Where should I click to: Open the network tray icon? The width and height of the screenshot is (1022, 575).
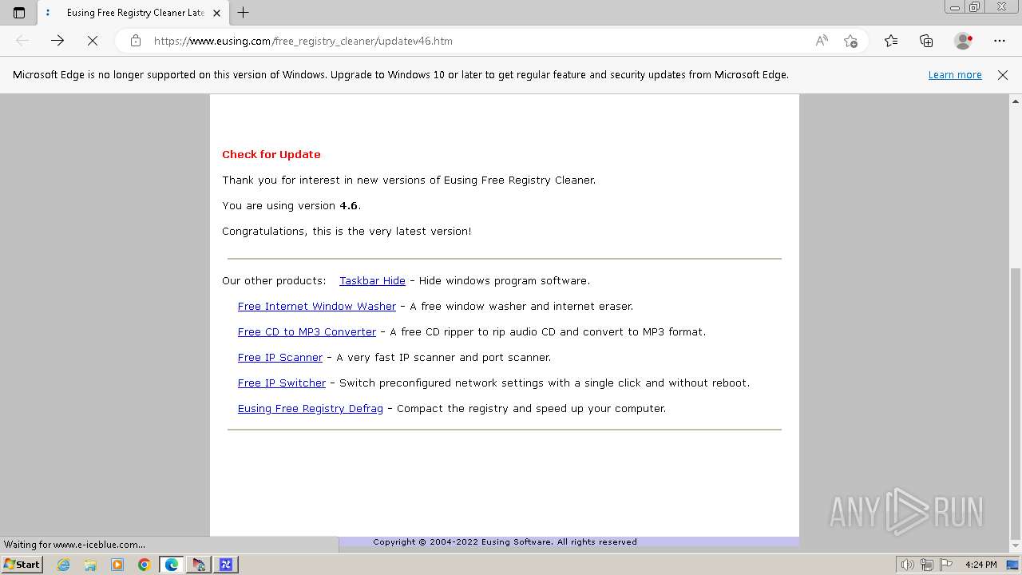click(x=927, y=565)
